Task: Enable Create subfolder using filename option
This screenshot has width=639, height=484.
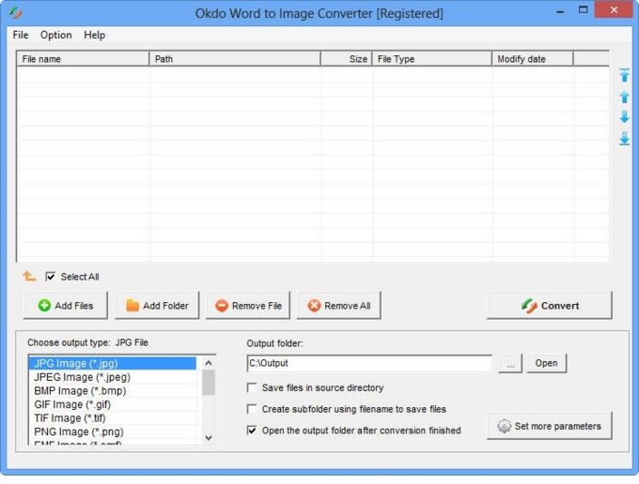Action: point(252,409)
